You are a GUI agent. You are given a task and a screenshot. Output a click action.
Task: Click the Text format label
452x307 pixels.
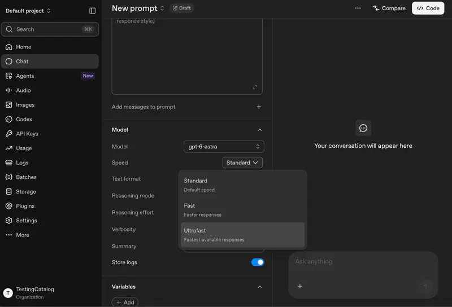[126, 179]
